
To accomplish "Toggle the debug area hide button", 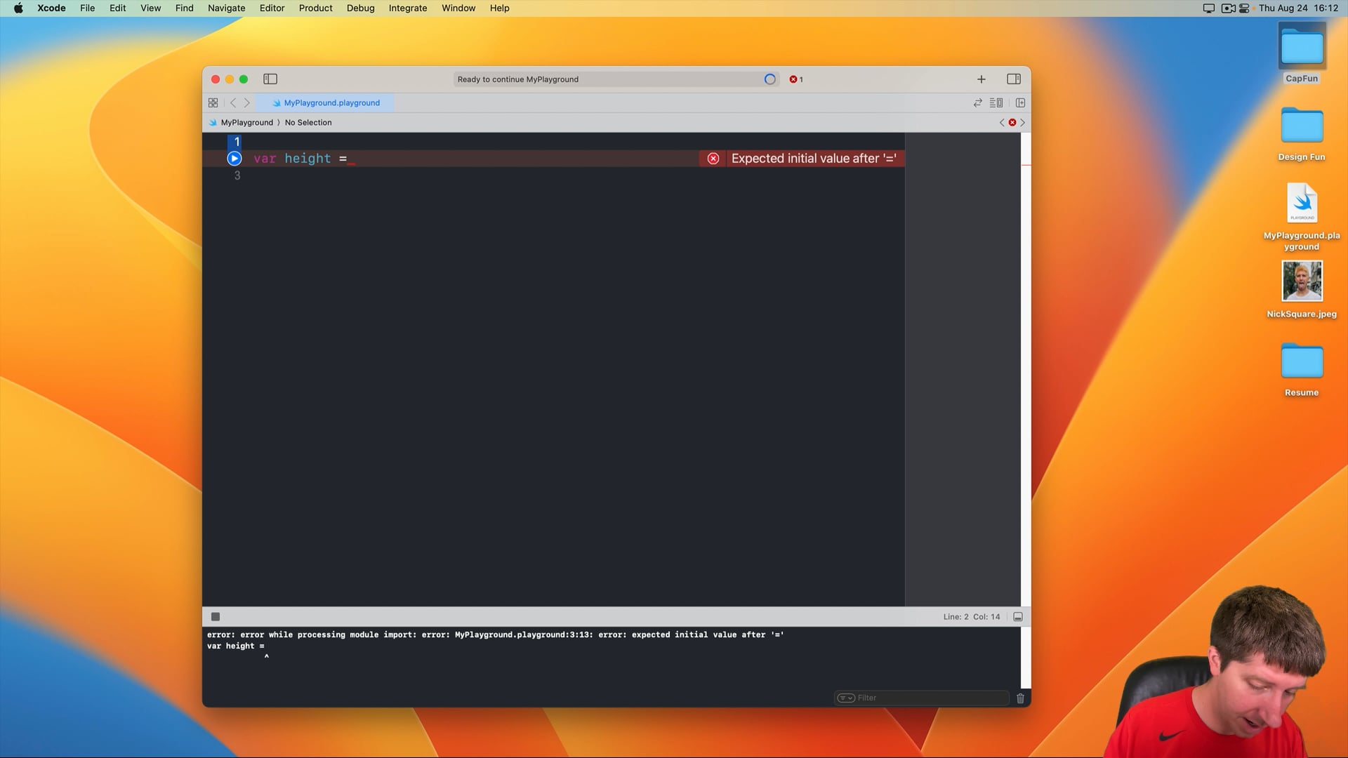I will 1018,617.
